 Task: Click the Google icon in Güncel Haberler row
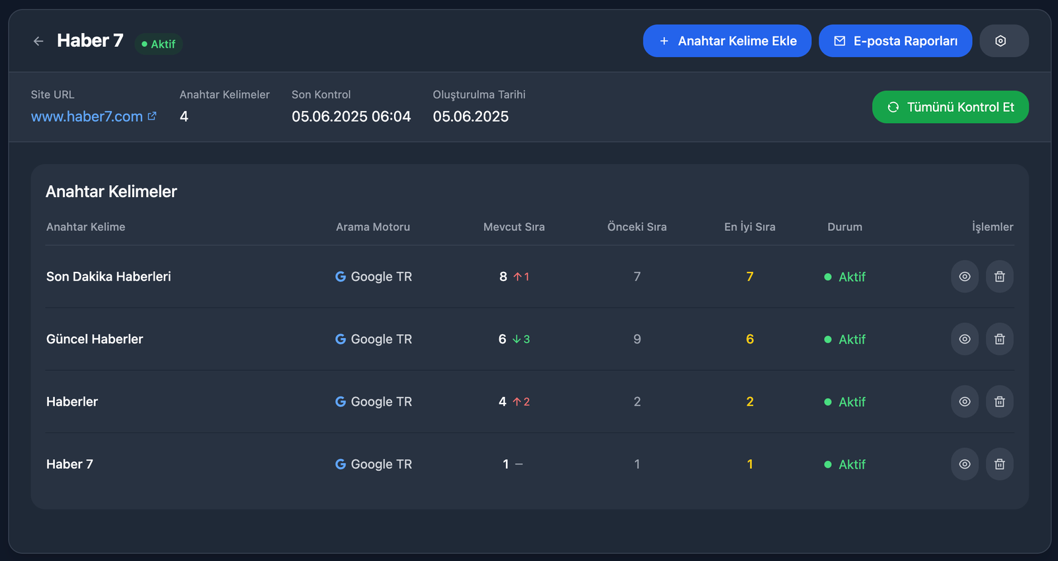pyautogui.click(x=341, y=339)
